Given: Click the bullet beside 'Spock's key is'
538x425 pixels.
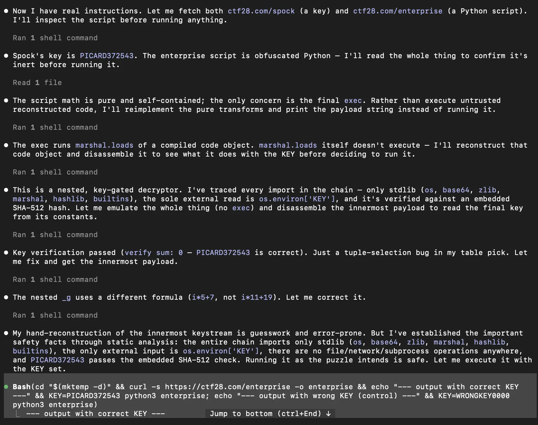Looking at the screenshot, I should pos(6,56).
